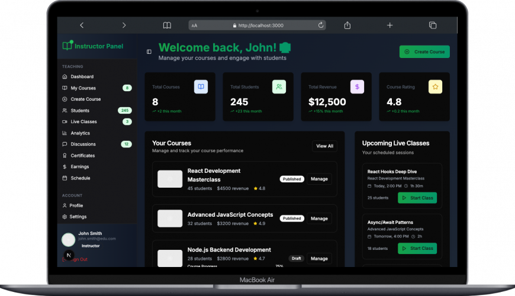This screenshot has height=296, width=515.
Task: Open Dashboard in the sidebar
Action: point(97,76)
